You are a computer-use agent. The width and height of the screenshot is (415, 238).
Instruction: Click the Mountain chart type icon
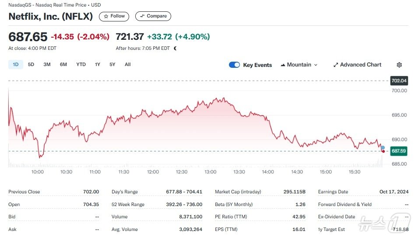point(283,65)
